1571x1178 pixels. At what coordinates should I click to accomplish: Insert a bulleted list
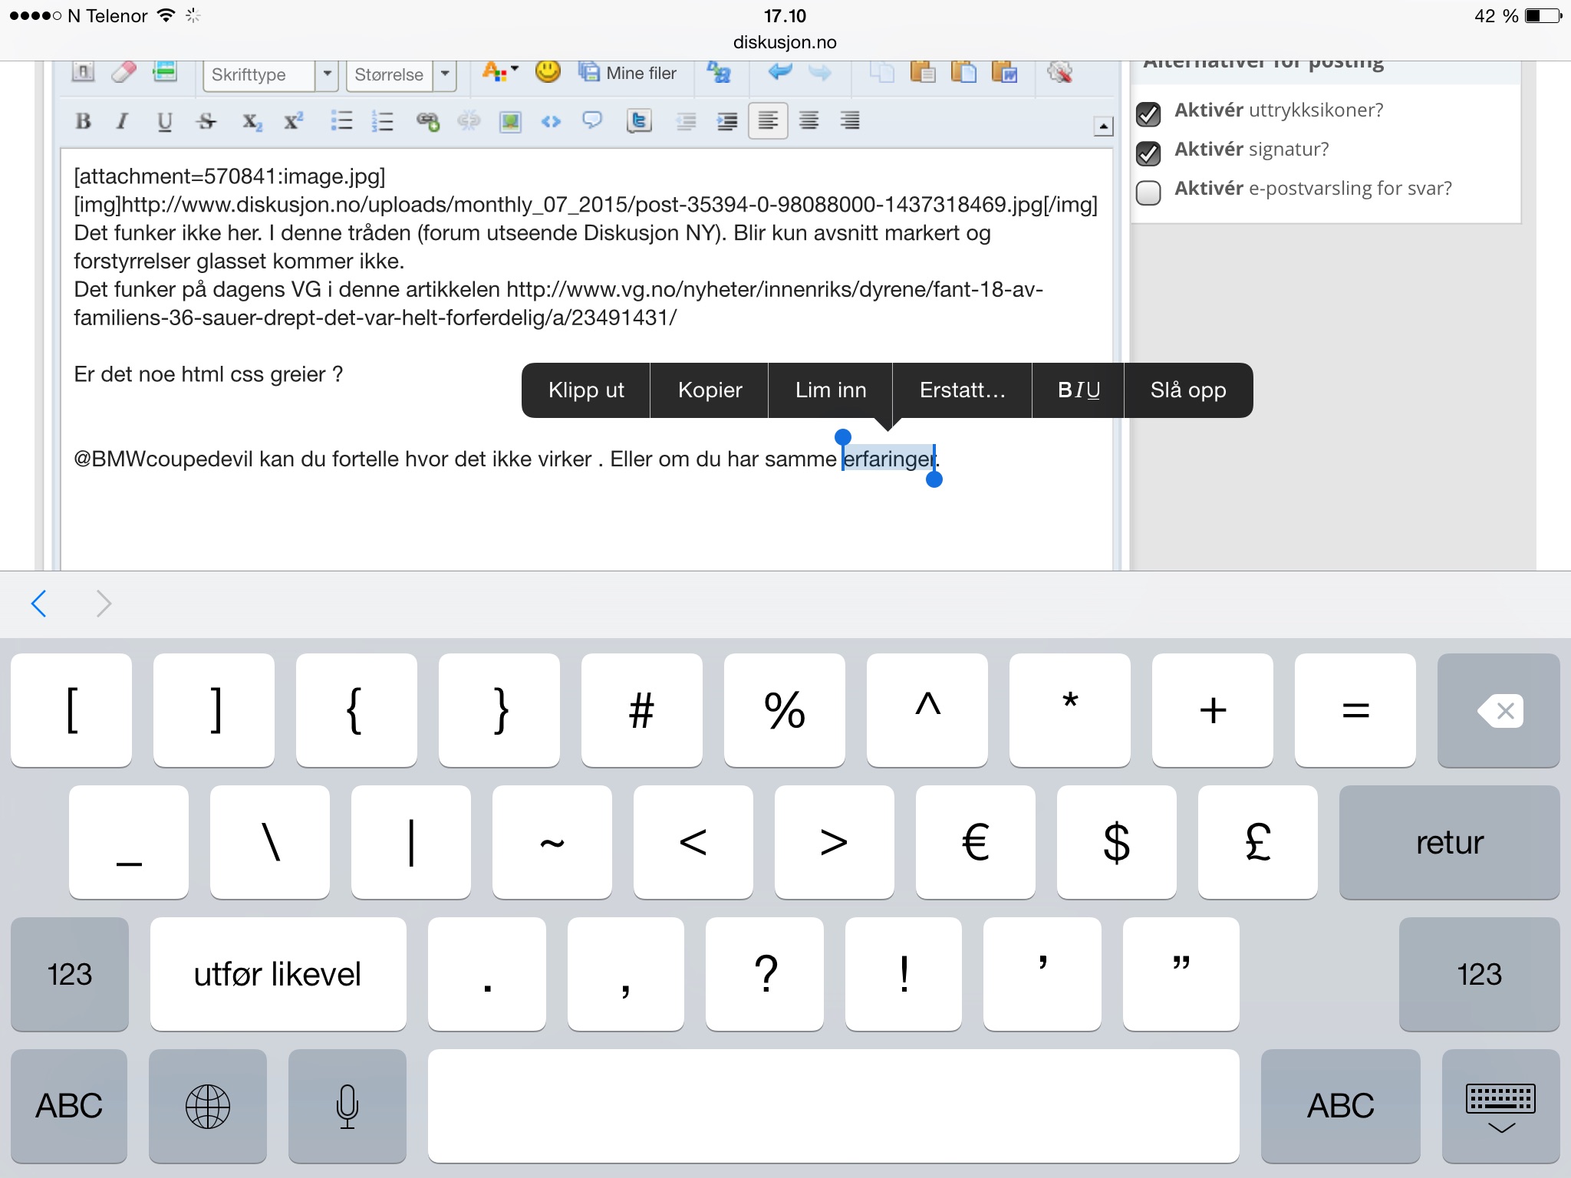(341, 121)
